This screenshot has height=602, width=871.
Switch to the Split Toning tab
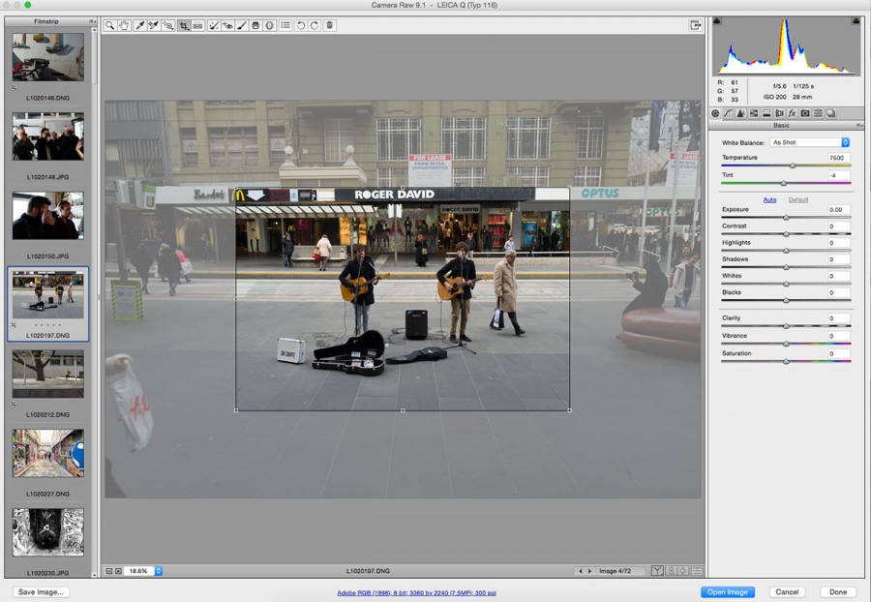pos(766,113)
